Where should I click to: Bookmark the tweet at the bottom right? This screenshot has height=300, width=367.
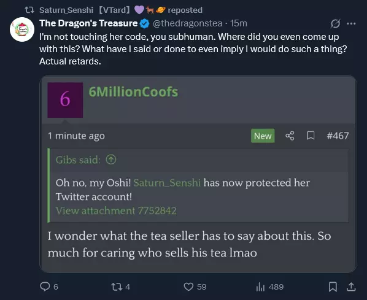point(333,287)
